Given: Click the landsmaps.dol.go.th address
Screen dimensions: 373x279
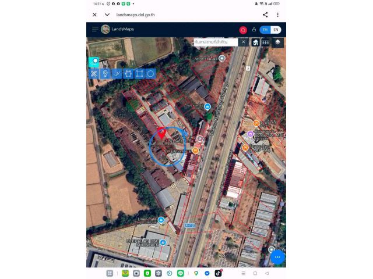Looking at the screenshot, I should coord(135,15).
